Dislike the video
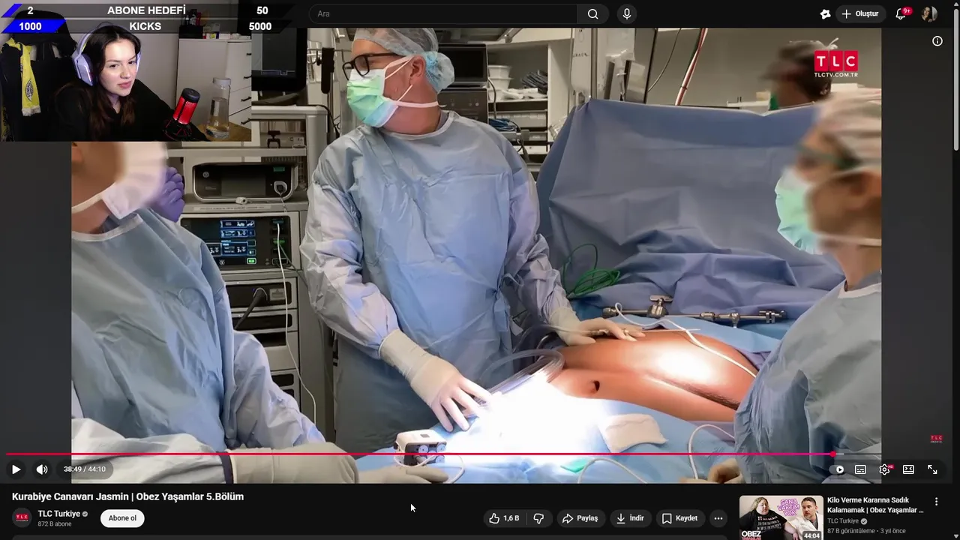Viewport: 960px width, 540px height. (x=538, y=518)
